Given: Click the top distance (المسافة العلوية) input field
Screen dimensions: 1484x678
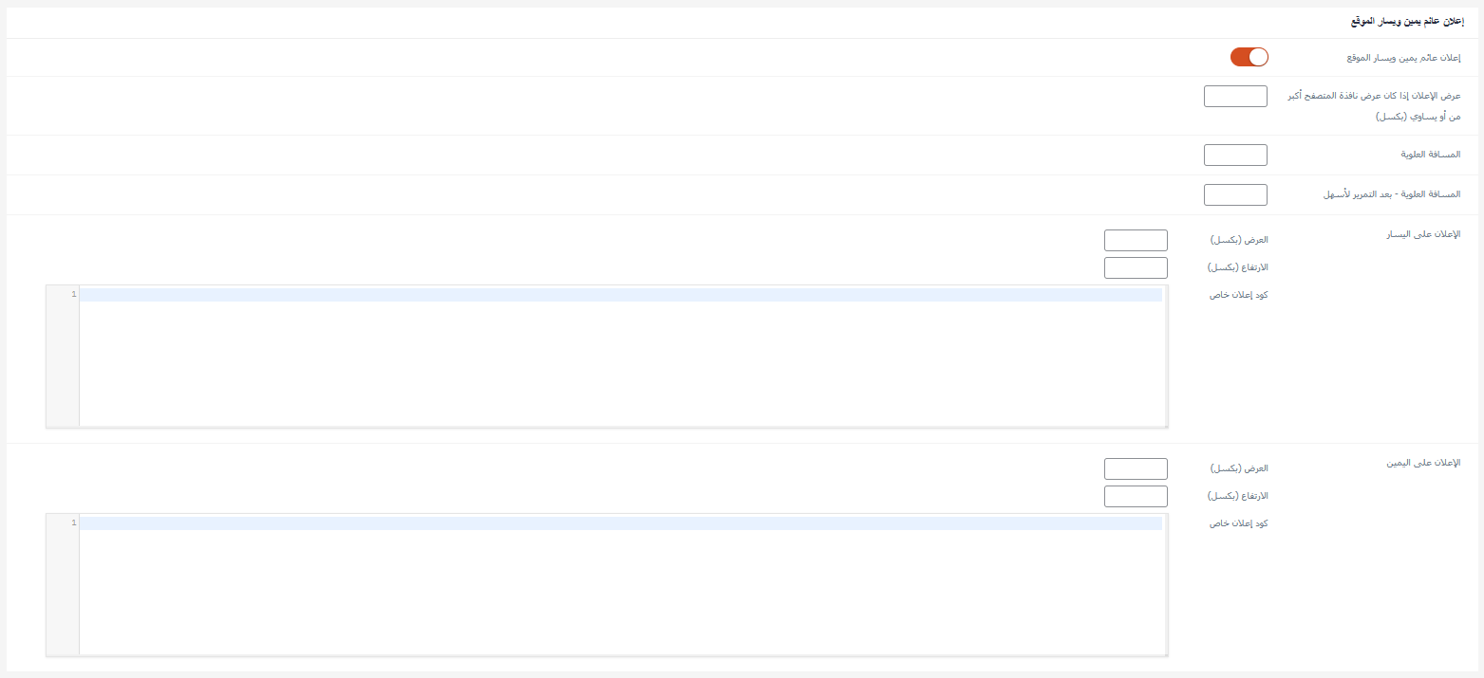Looking at the screenshot, I should (x=1235, y=155).
